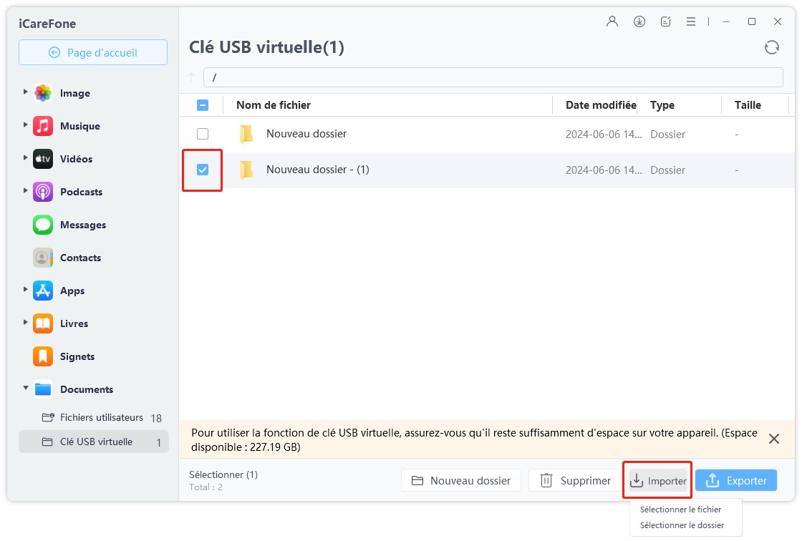The image size is (802, 541).
Task: Open Contacts from the sidebar
Action: tap(42, 258)
